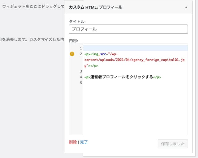This screenshot has height=158, width=198.
Task: Click the タイトル: label
Action: click(x=77, y=21)
